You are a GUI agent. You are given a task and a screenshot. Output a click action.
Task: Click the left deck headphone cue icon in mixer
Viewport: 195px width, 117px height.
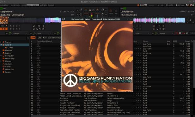90,10
